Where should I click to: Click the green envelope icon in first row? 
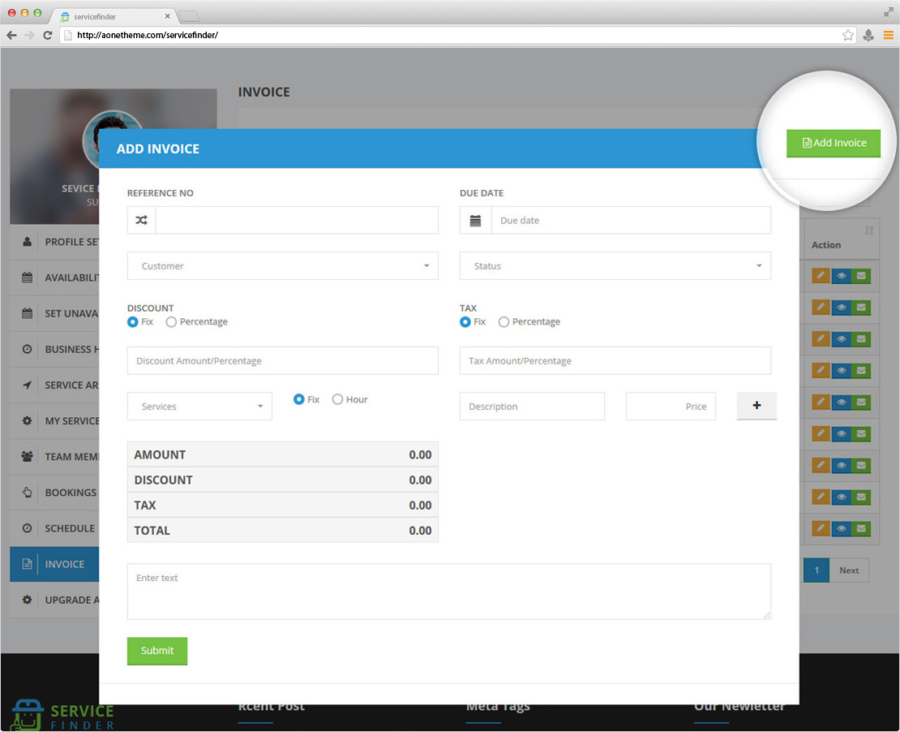click(861, 276)
